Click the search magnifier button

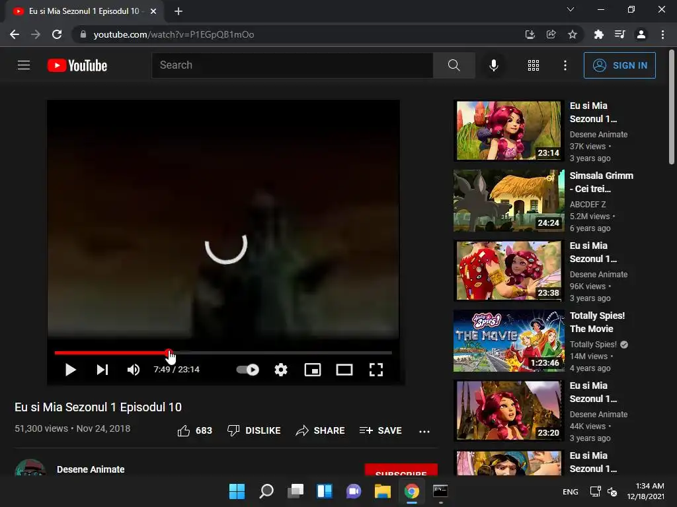tap(454, 65)
